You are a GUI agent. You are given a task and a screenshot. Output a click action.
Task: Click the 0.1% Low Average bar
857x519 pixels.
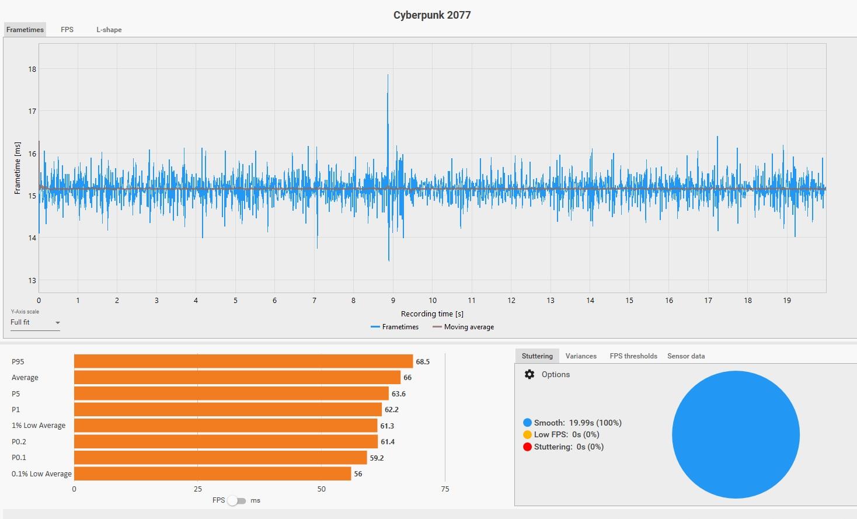pos(212,474)
